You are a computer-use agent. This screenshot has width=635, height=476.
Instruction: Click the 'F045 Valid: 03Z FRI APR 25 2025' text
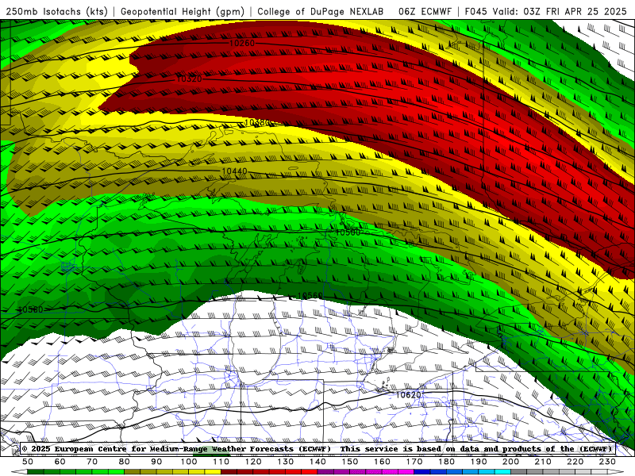pos(545,11)
